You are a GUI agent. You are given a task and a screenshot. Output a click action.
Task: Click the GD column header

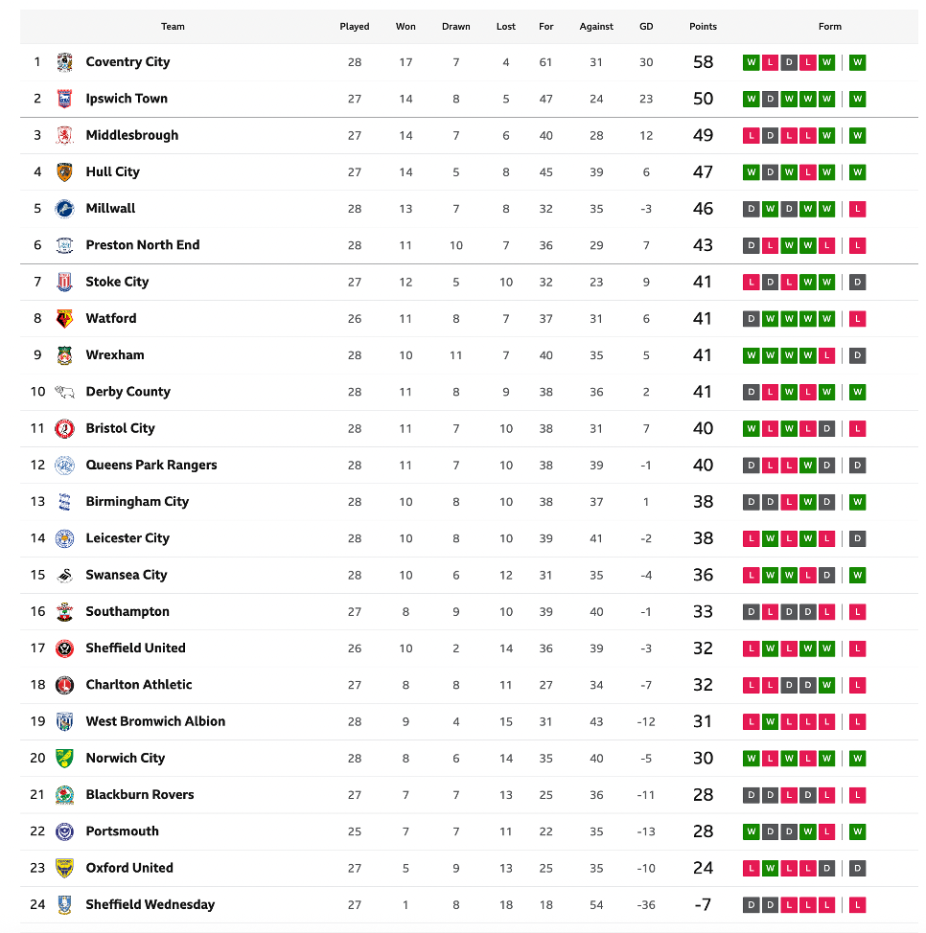pos(646,27)
